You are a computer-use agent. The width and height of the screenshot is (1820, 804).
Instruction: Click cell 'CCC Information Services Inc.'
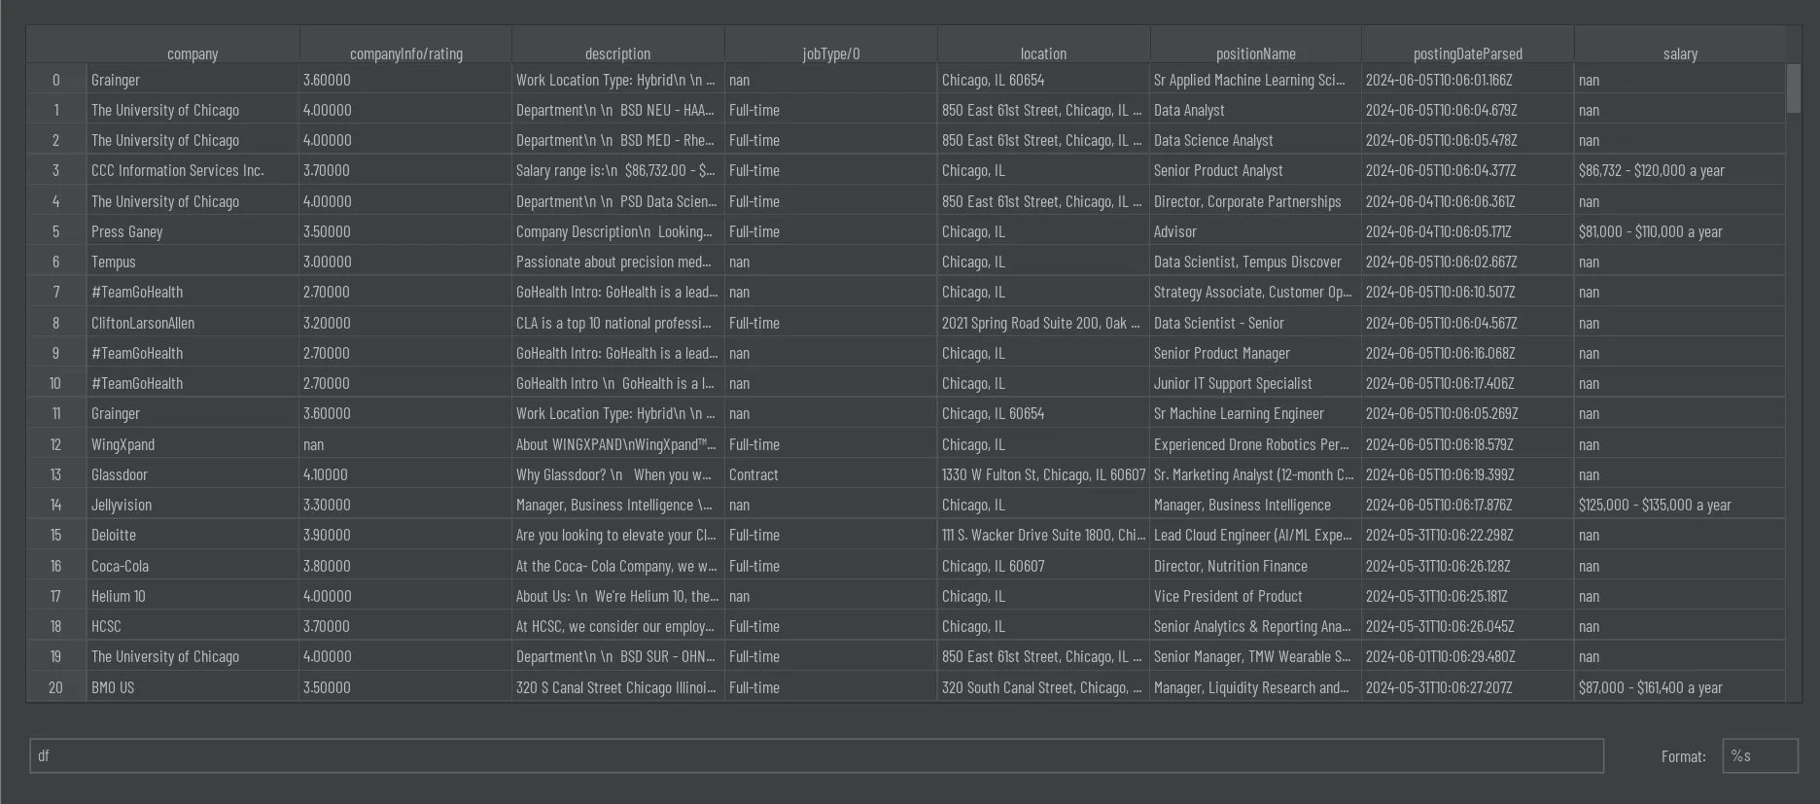[192, 170]
